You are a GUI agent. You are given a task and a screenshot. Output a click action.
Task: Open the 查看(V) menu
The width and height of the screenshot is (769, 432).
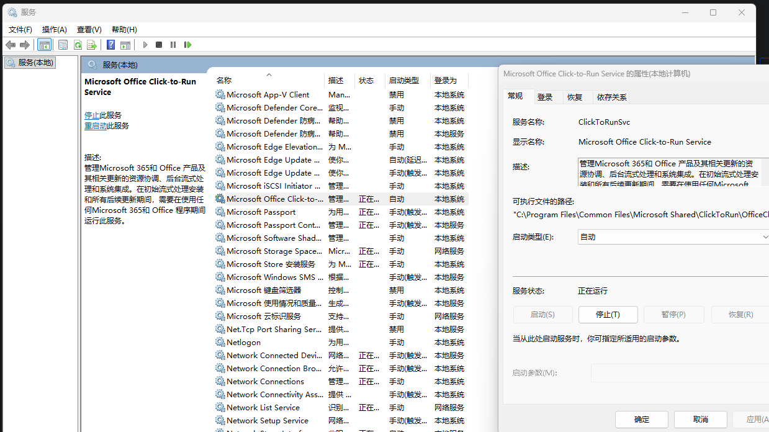point(89,29)
